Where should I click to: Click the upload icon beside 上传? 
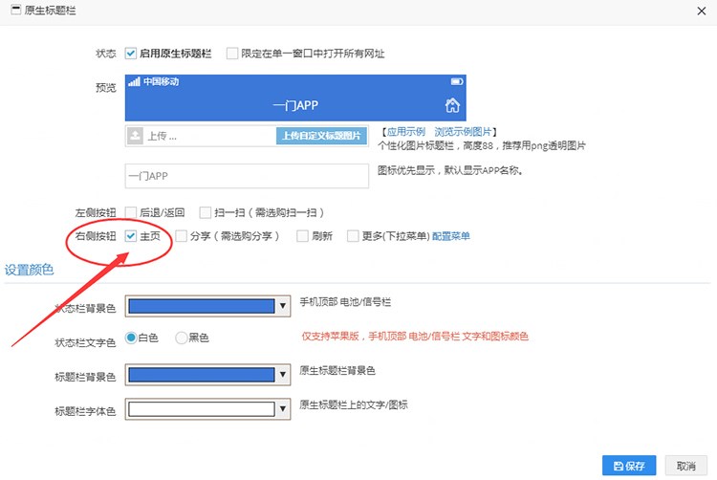click(135, 136)
